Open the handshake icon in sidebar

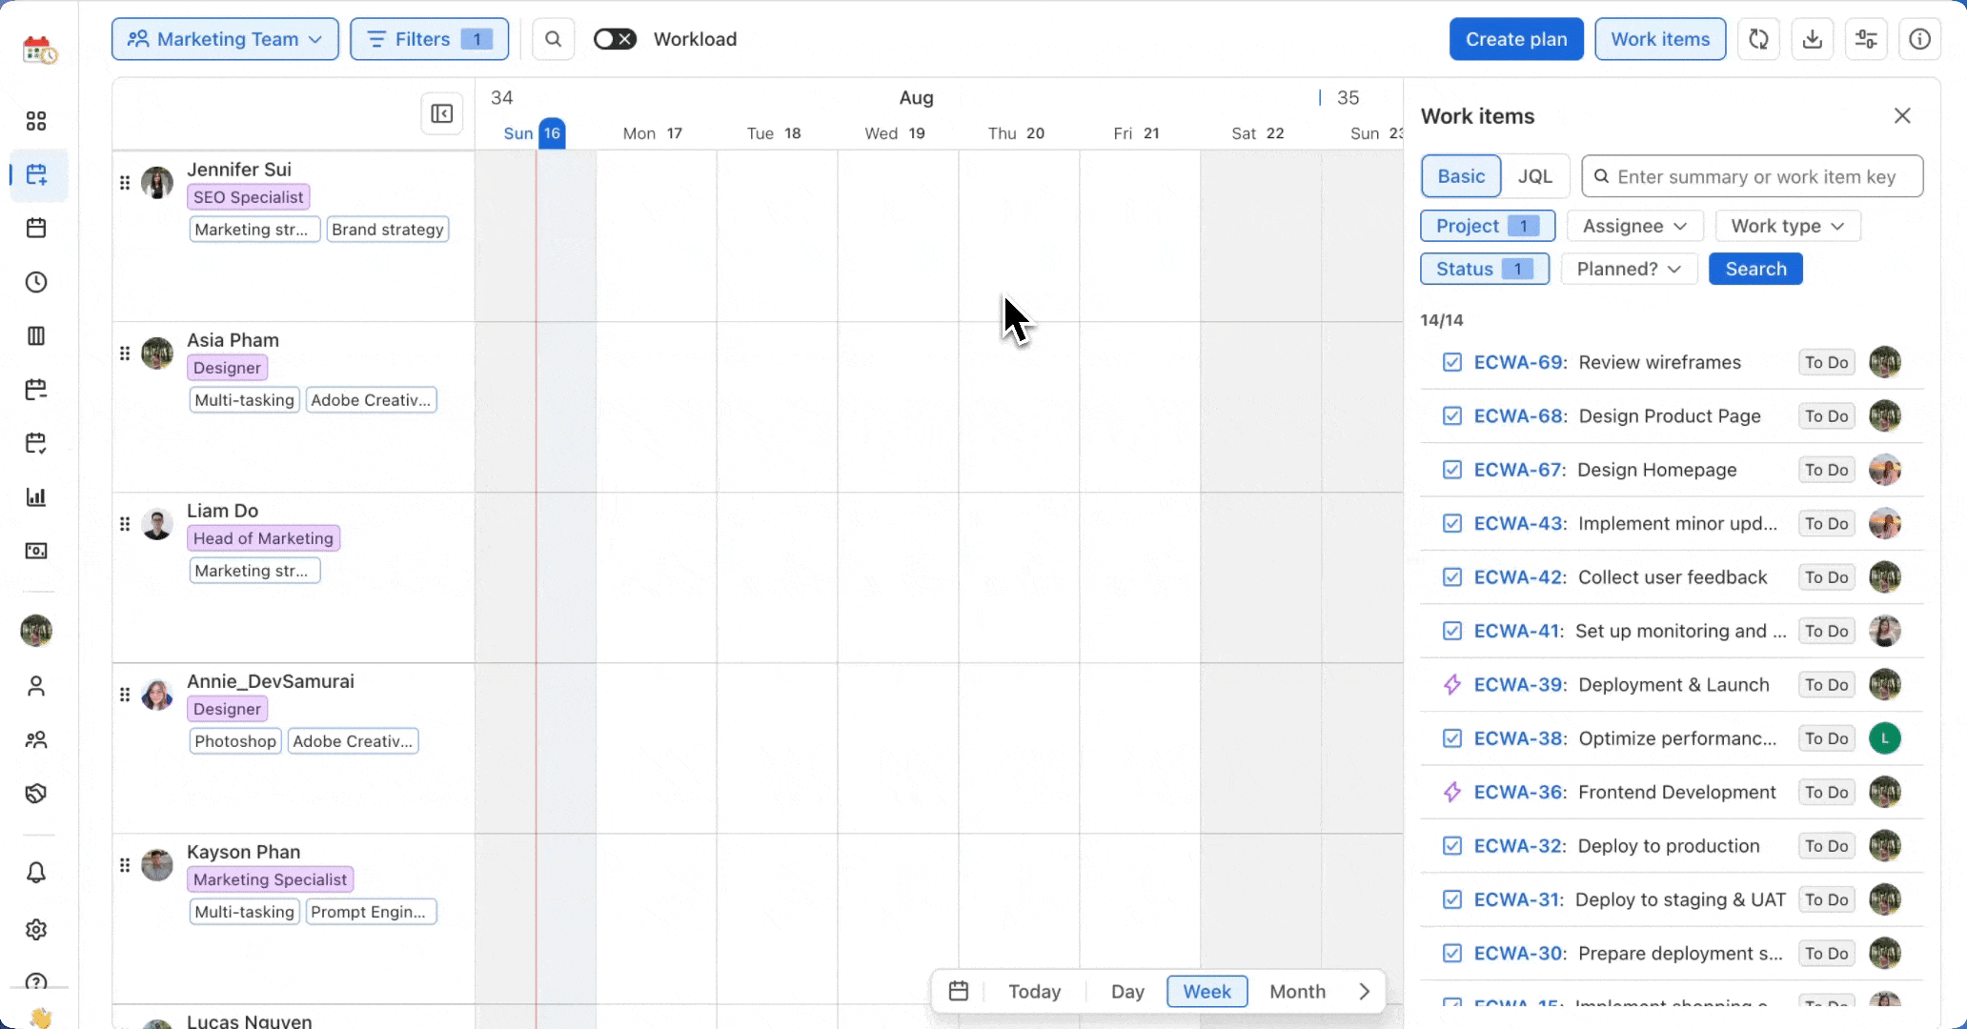36,794
